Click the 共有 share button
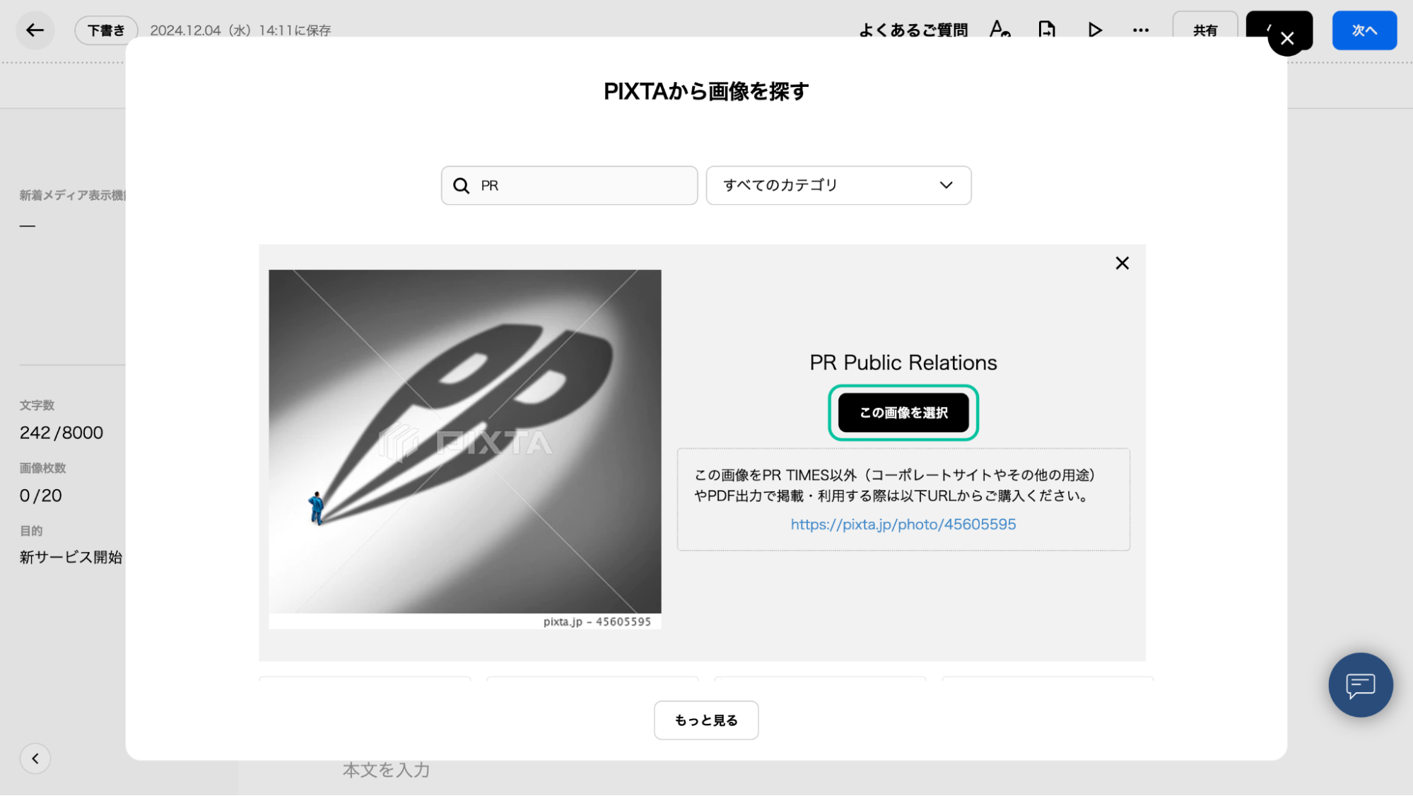The height and width of the screenshot is (796, 1413). (x=1204, y=30)
